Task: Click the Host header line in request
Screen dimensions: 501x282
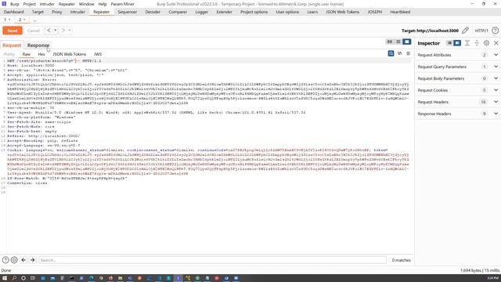Action: (31, 65)
